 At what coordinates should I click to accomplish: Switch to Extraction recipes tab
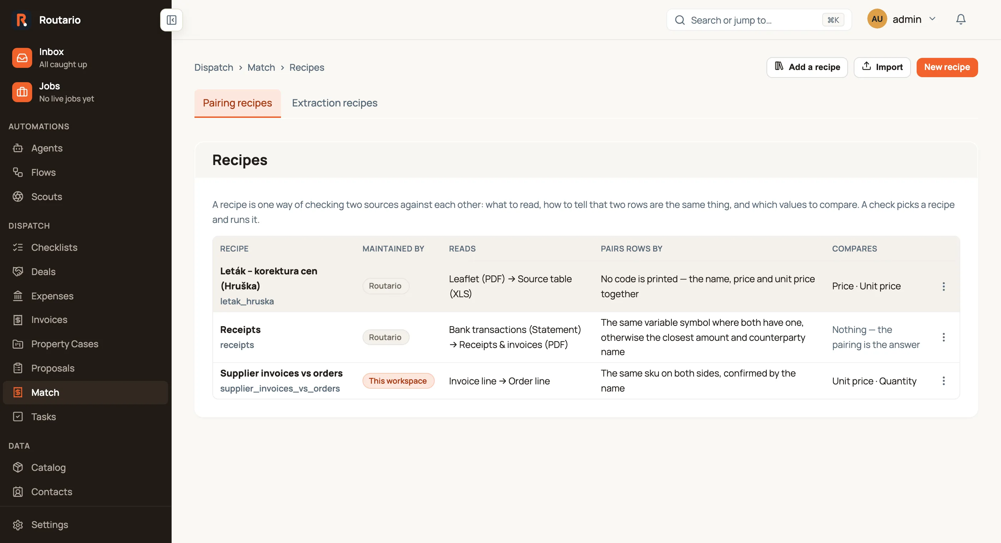tap(335, 103)
